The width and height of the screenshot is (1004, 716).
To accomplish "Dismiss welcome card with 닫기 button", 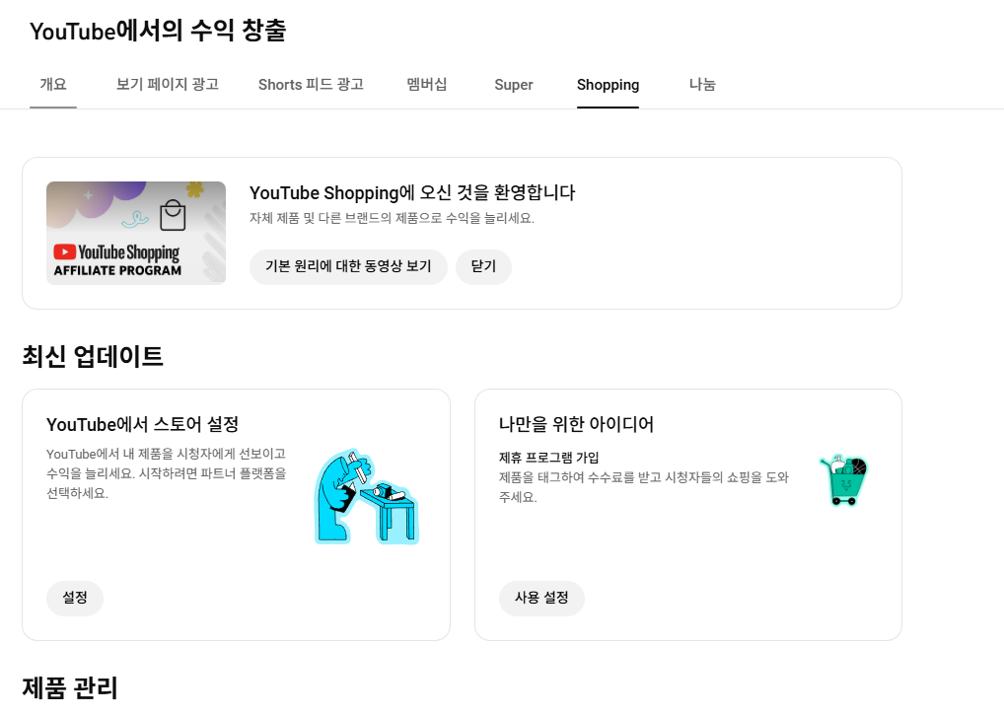I will pos(483,266).
